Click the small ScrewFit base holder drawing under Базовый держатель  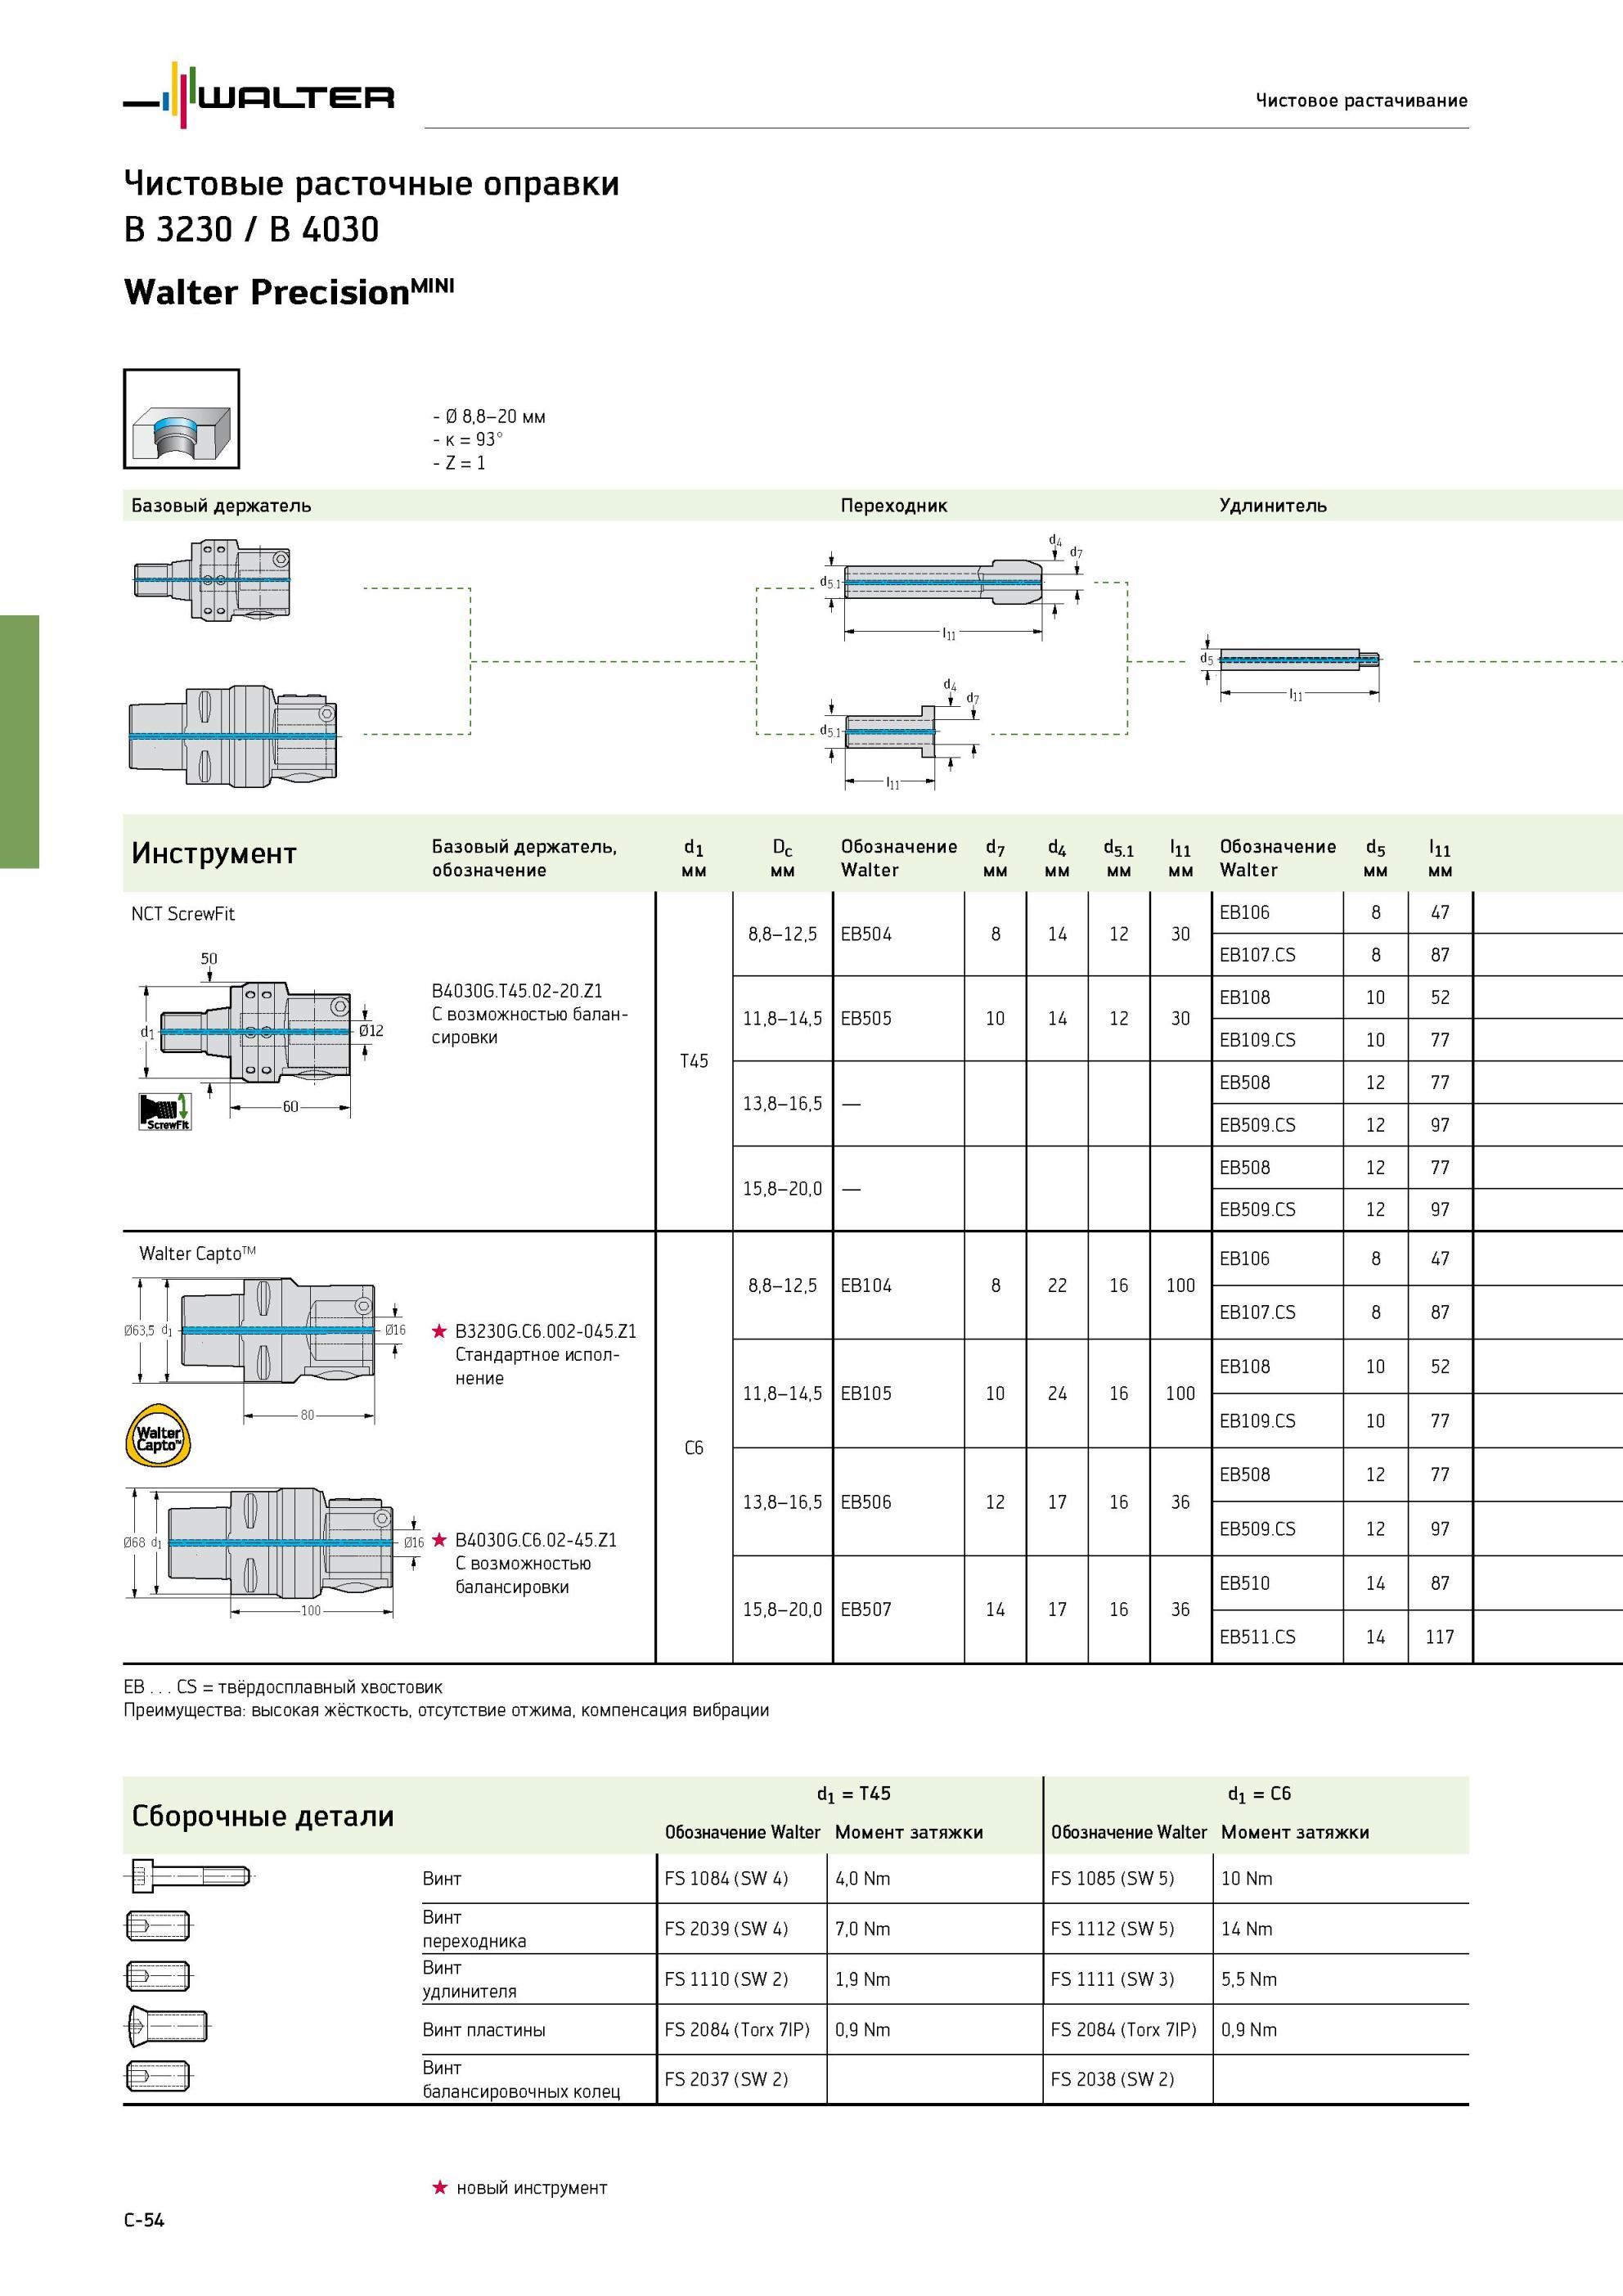click(212, 580)
